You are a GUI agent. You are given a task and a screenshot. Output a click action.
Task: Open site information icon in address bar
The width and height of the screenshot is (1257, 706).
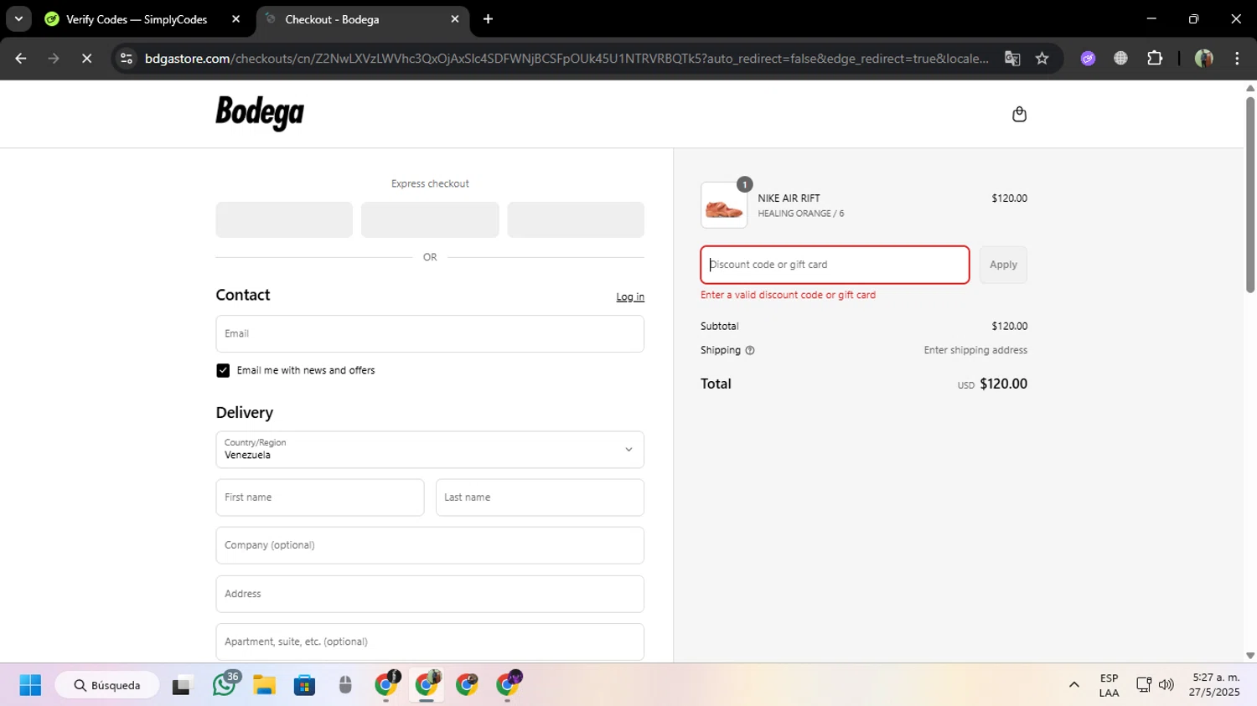[x=127, y=59]
